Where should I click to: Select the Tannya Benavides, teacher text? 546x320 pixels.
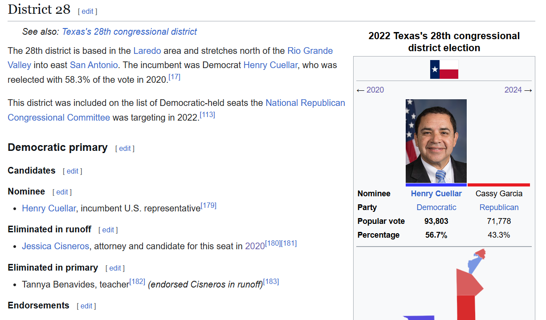(x=76, y=284)
